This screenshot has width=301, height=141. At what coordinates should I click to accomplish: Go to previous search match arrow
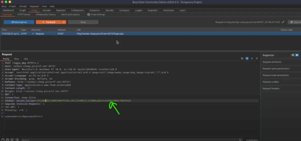tap(12, 140)
